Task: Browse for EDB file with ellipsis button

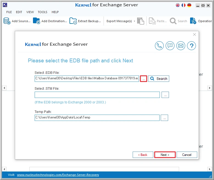Action: coord(144,79)
